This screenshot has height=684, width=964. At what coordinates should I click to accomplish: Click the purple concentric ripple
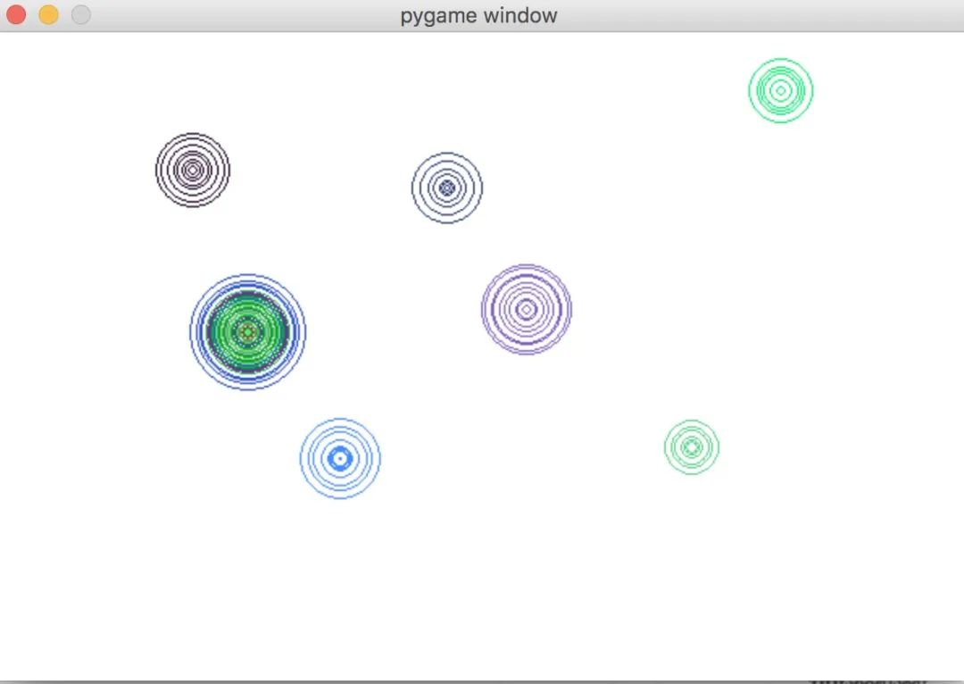point(527,309)
